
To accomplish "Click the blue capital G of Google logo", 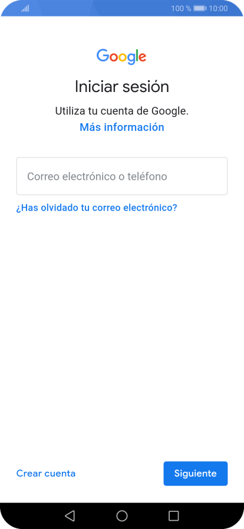I will (x=103, y=55).
